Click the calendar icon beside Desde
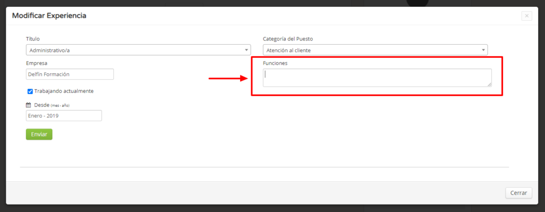Image resolution: width=545 pixels, height=212 pixels. [x=29, y=105]
